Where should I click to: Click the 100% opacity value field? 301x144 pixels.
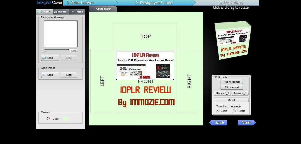(x=74, y=51)
